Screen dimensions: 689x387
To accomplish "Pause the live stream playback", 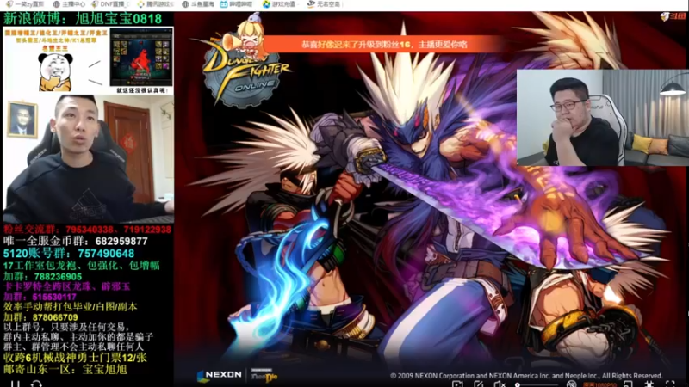I will pos(16,384).
